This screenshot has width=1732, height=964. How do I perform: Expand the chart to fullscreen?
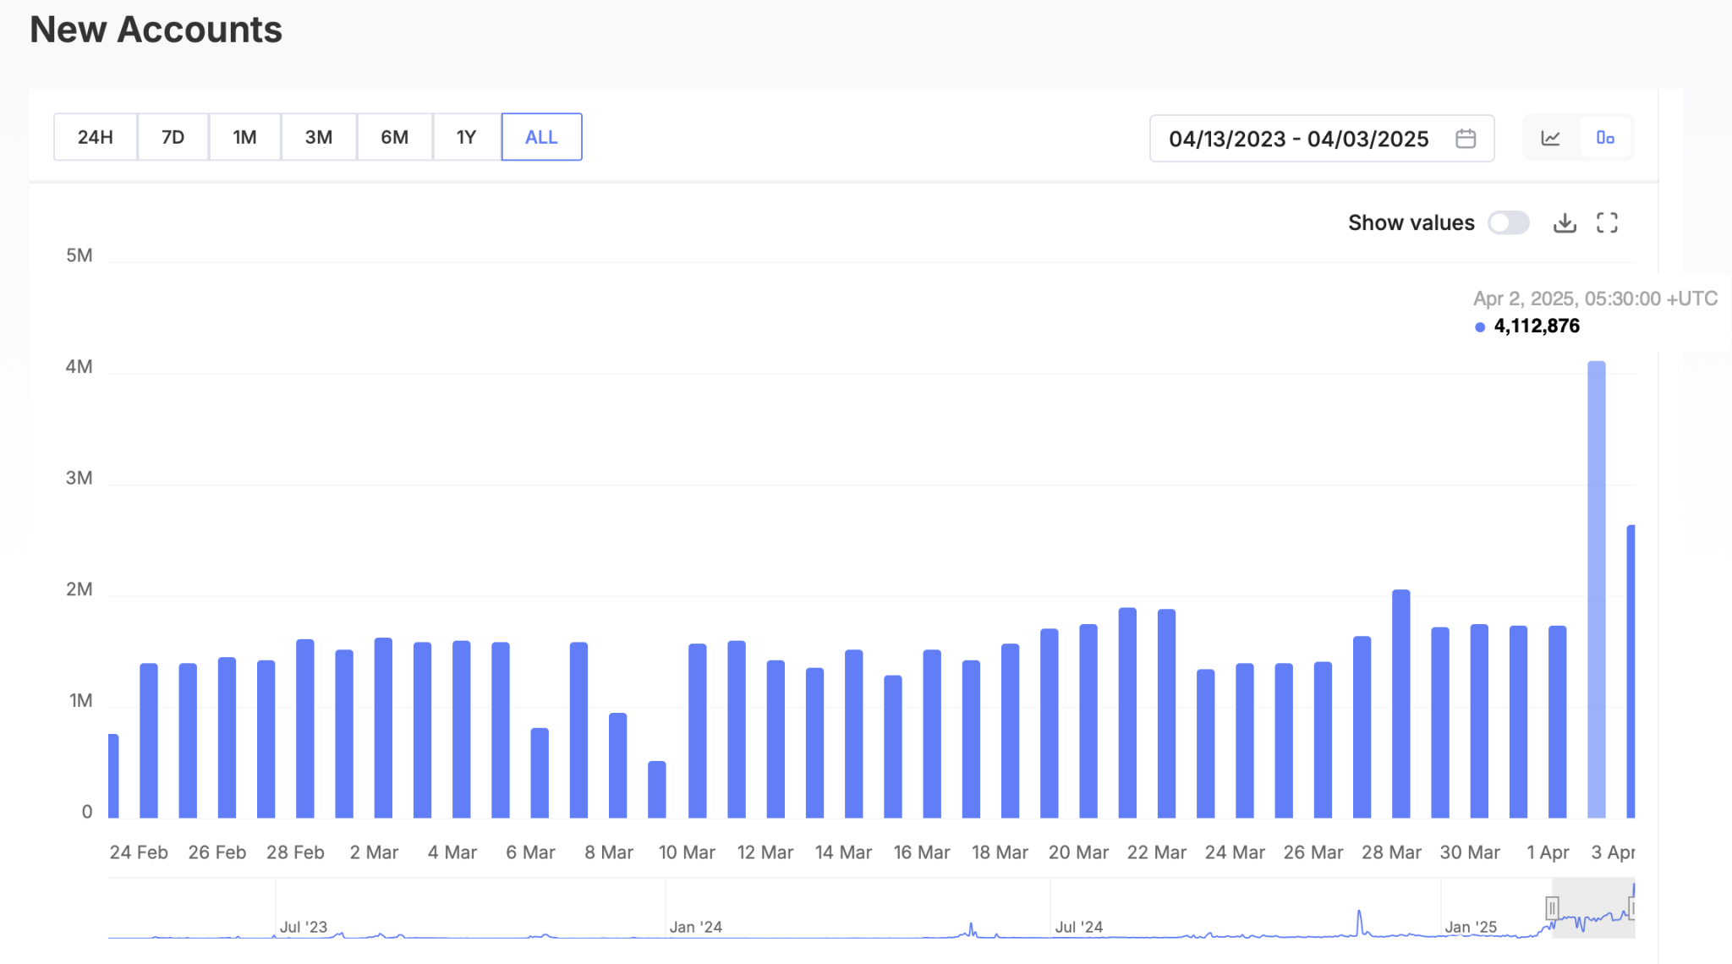click(1607, 222)
